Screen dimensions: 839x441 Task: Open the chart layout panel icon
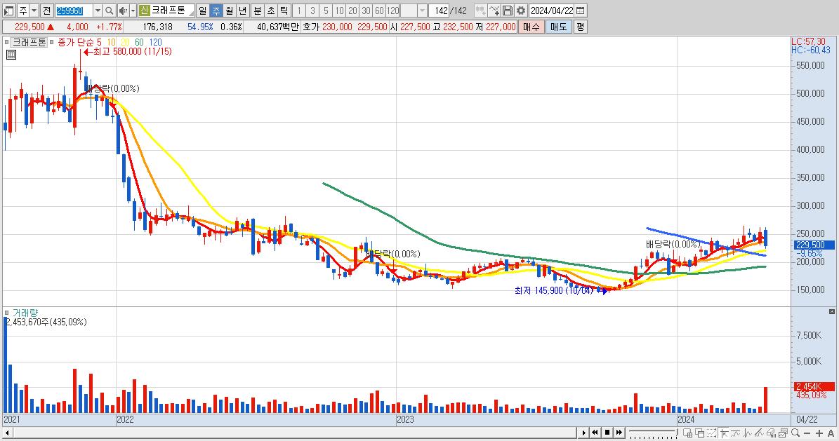pos(8,11)
